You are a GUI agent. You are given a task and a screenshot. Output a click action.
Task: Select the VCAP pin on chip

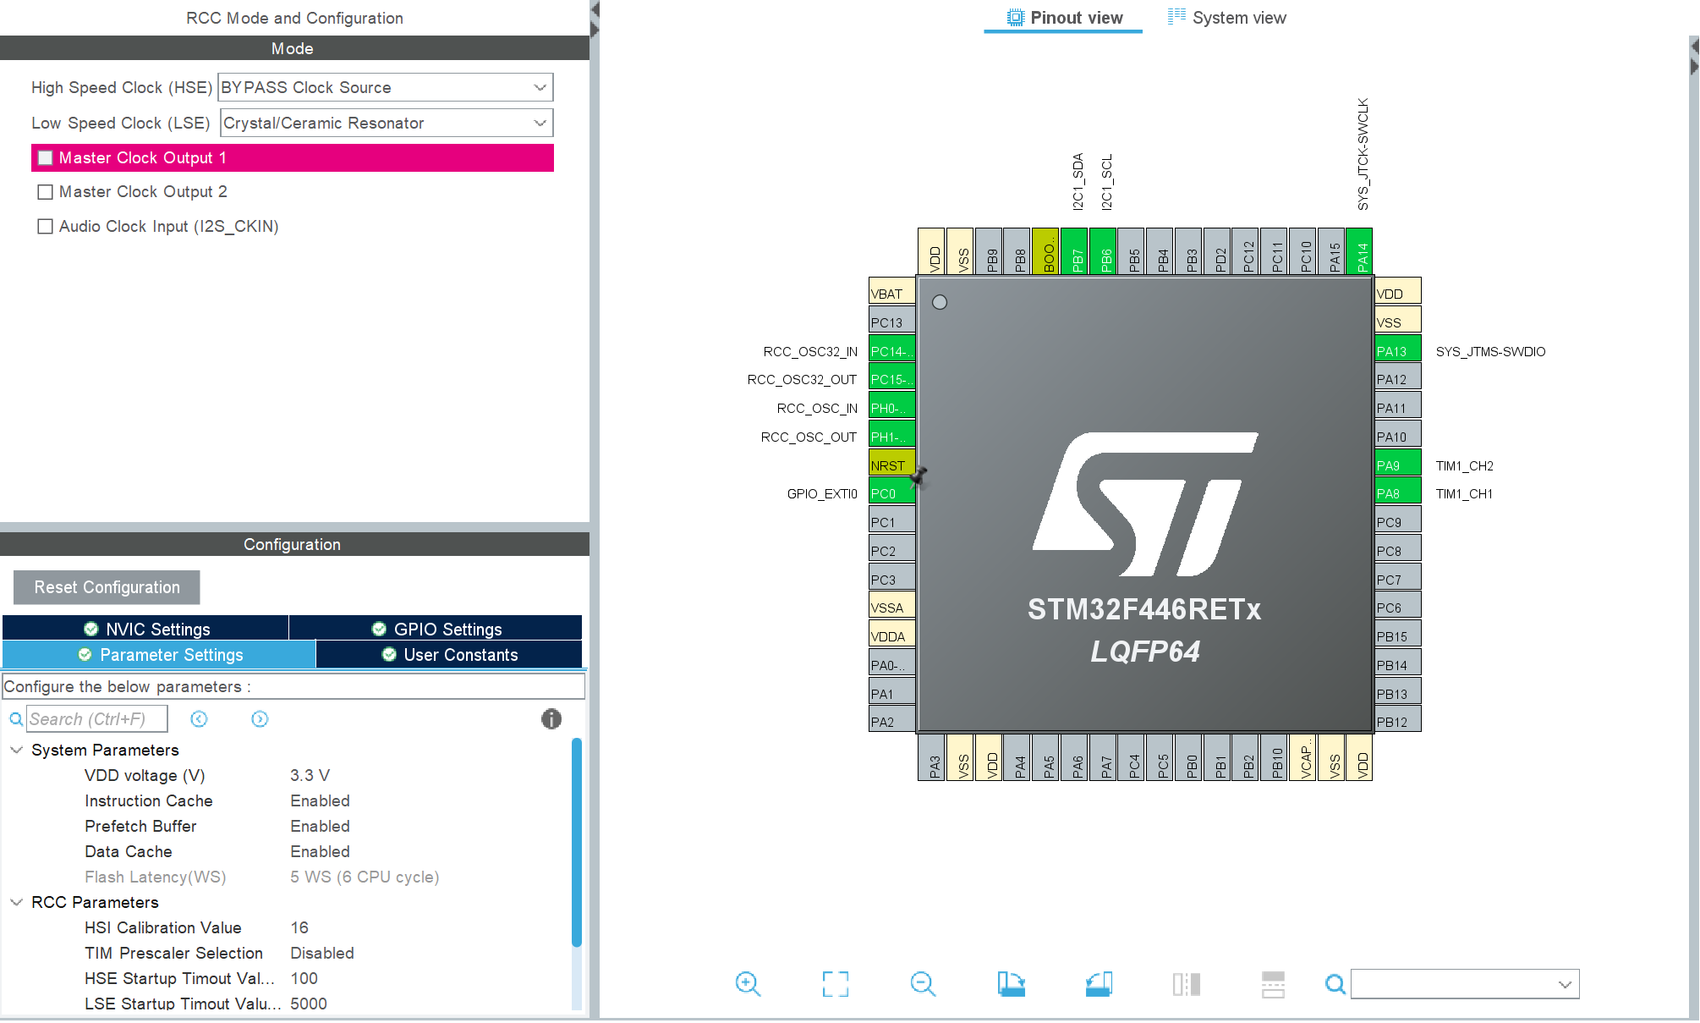[1302, 757]
